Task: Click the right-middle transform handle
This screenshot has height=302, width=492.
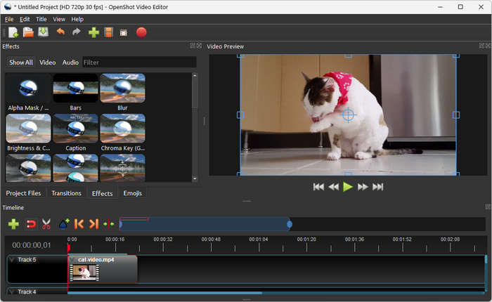Action: (x=456, y=114)
